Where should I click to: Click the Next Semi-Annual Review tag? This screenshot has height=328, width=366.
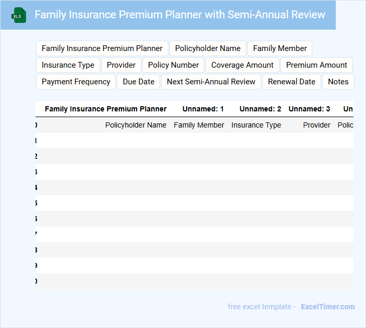(x=211, y=82)
